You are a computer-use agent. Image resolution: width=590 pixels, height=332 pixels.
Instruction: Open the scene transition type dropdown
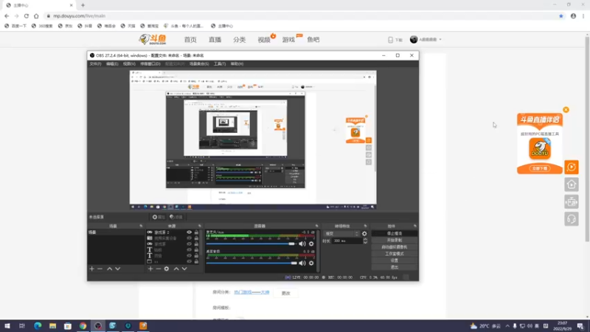click(341, 234)
